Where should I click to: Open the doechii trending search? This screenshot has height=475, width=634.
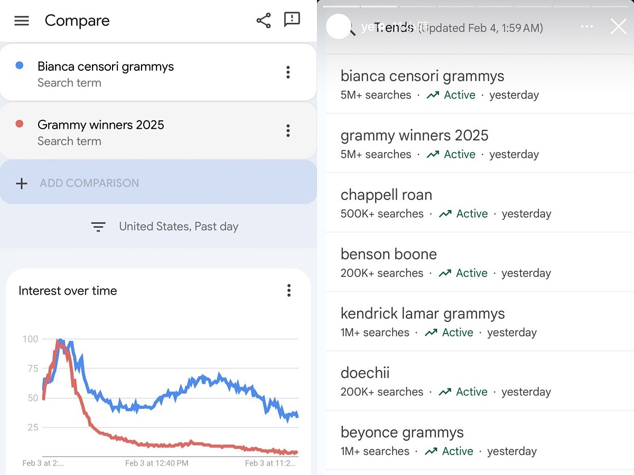(x=365, y=373)
